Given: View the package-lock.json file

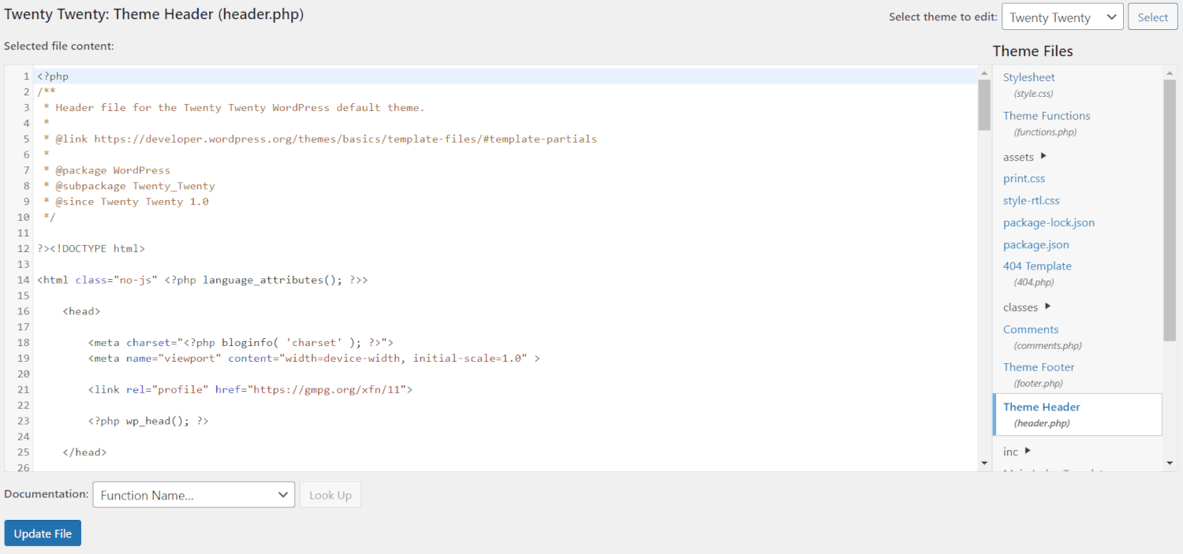Looking at the screenshot, I should (x=1048, y=222).
